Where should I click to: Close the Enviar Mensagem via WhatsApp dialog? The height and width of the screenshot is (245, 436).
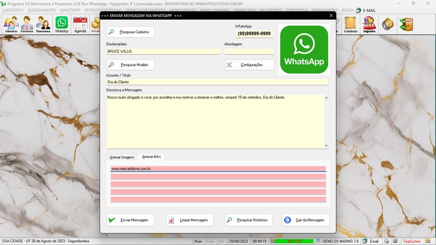(x=331, y=16)
